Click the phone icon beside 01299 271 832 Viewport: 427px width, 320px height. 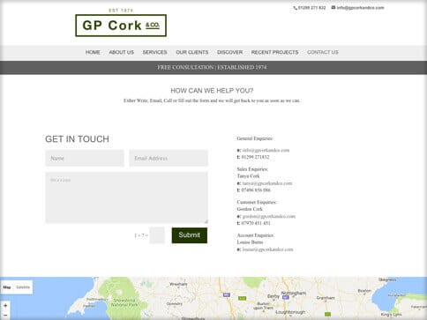tap(295, 8)
